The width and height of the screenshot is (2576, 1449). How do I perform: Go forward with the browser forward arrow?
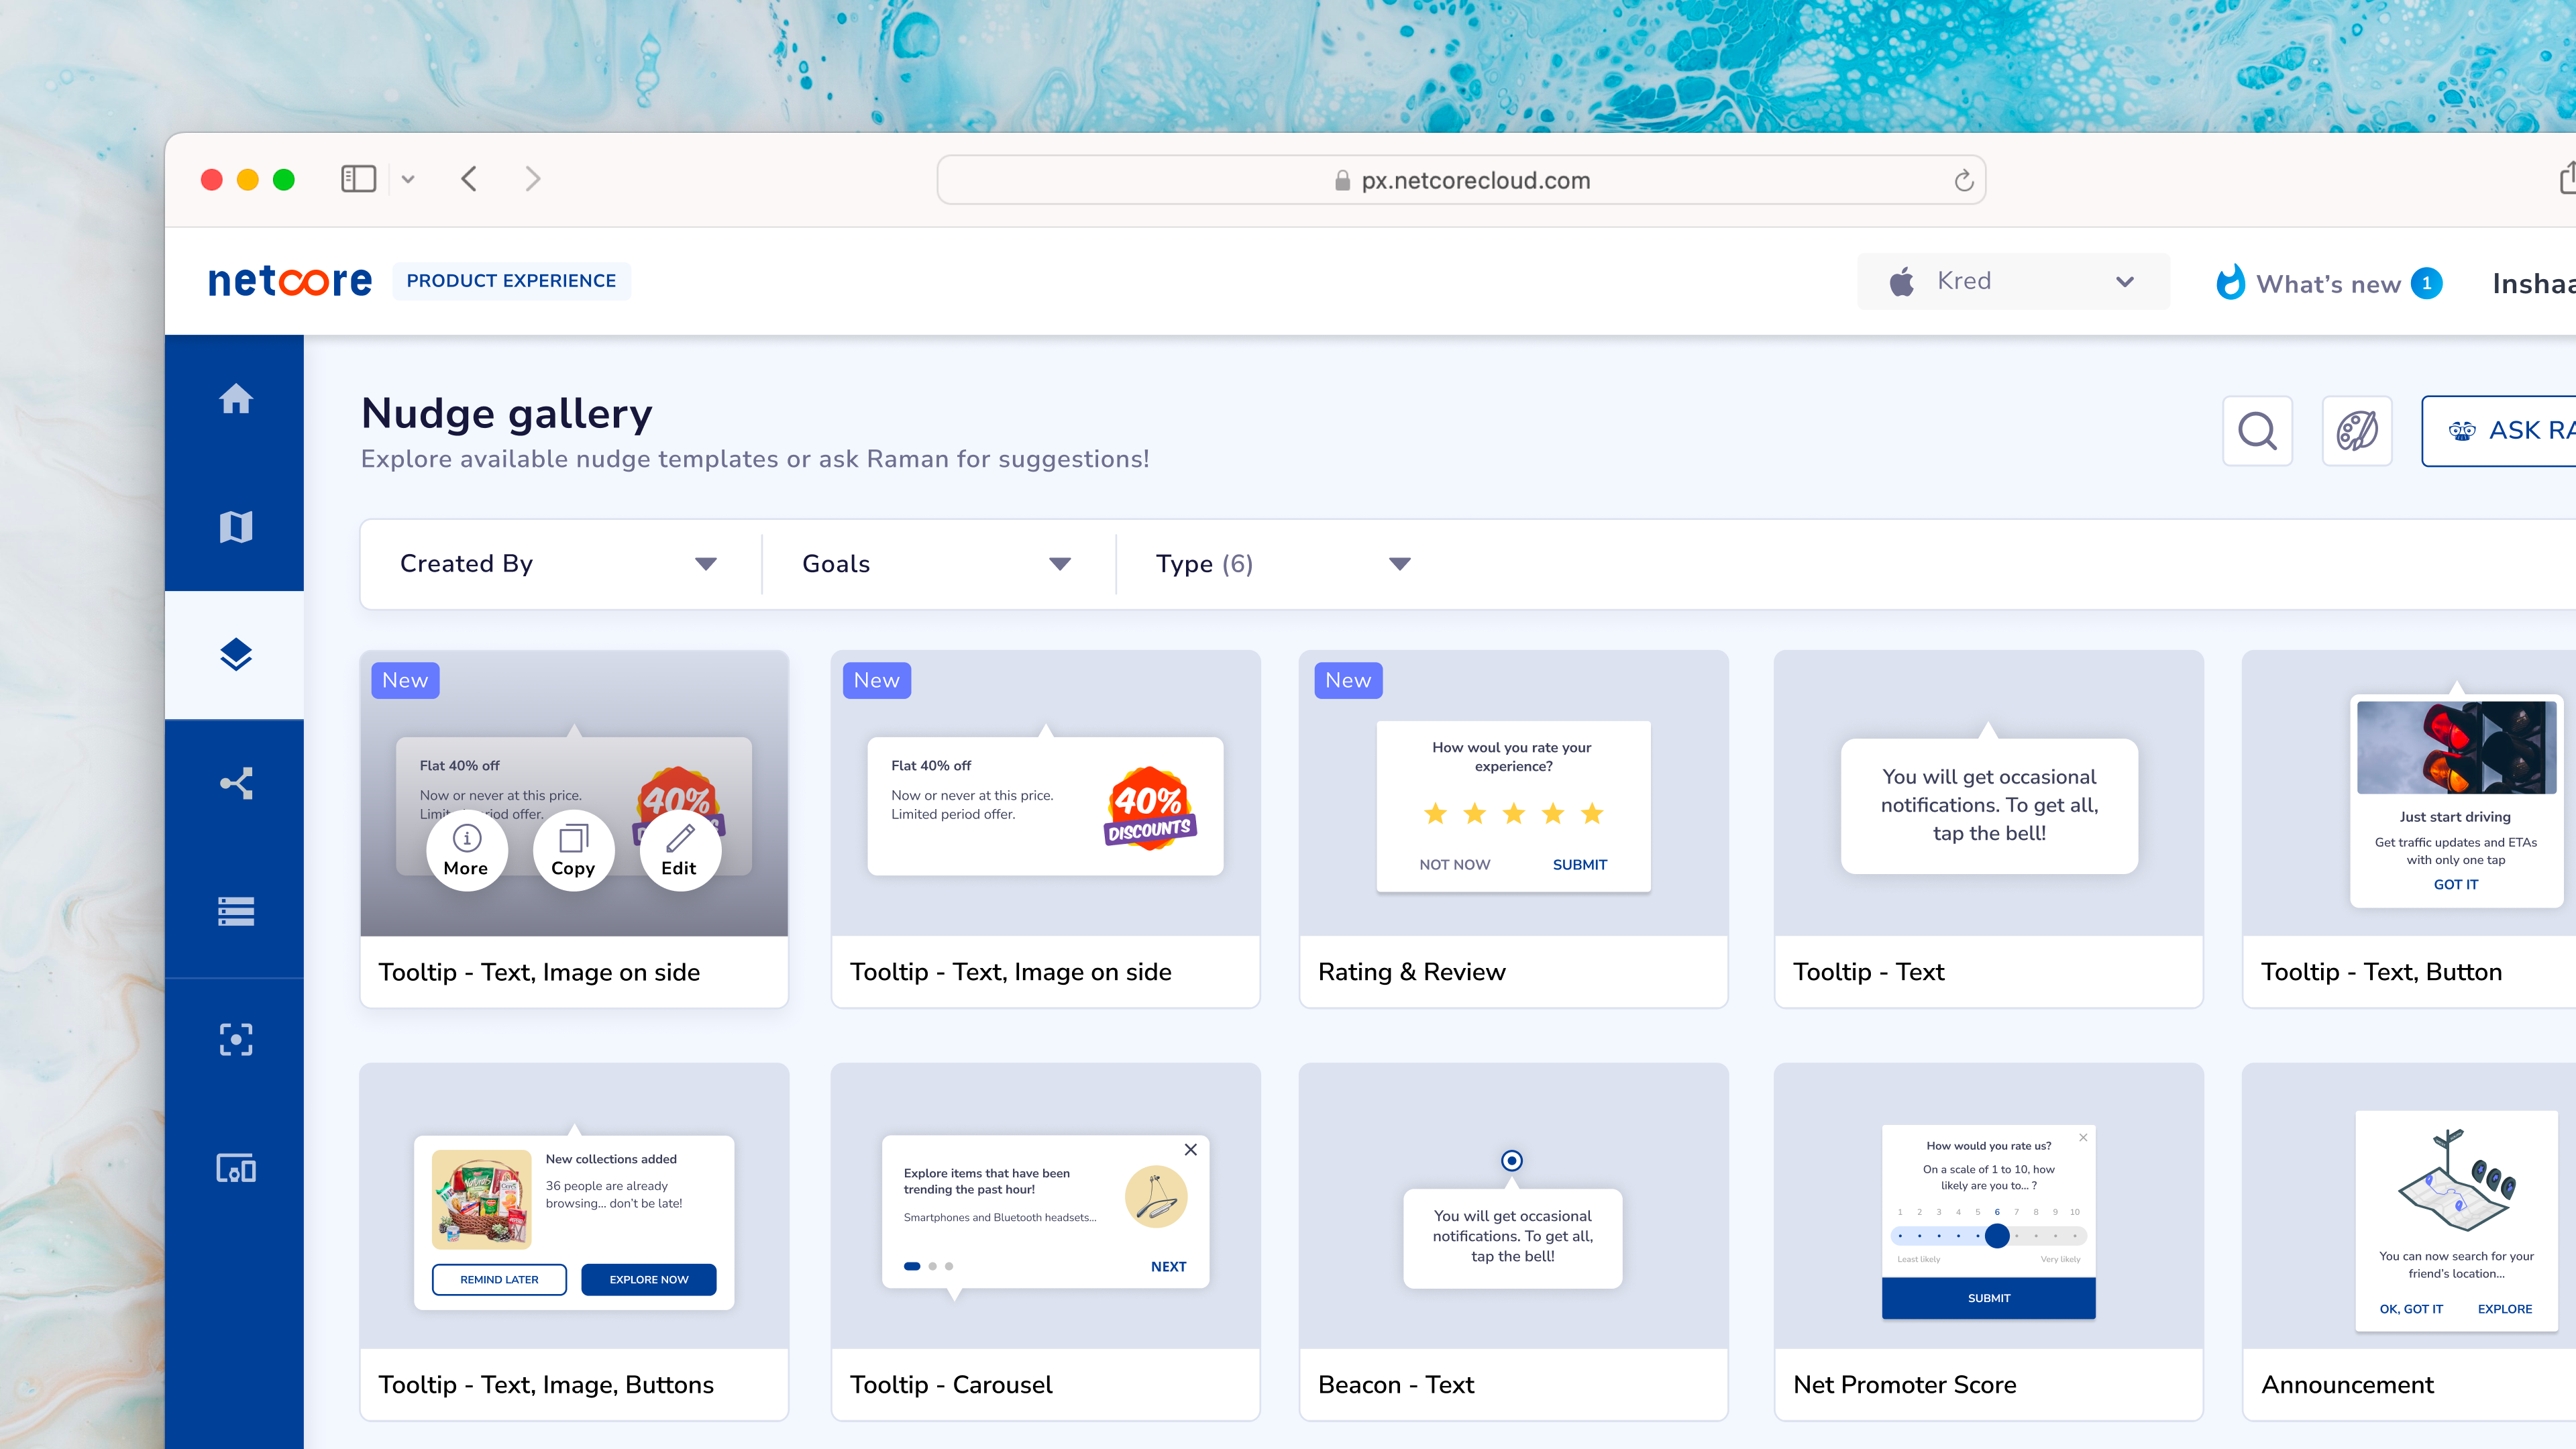(x=533, y=179)
